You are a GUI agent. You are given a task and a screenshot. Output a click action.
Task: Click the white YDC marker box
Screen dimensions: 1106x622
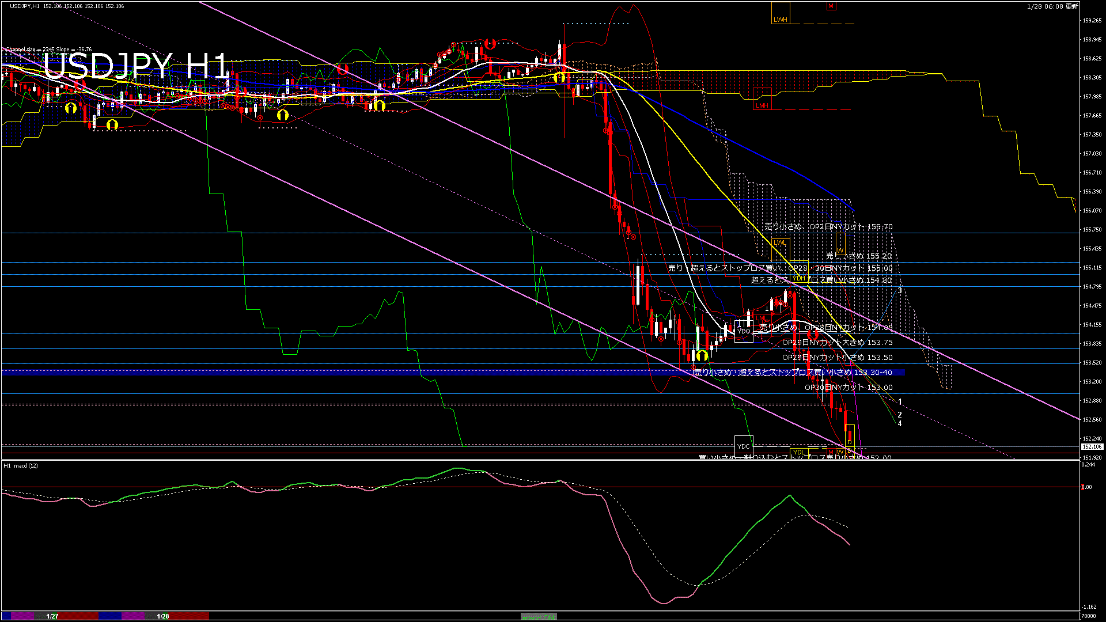coord(744,446)
